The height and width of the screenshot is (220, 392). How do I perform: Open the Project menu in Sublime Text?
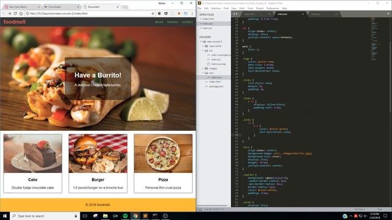(260, 8)
